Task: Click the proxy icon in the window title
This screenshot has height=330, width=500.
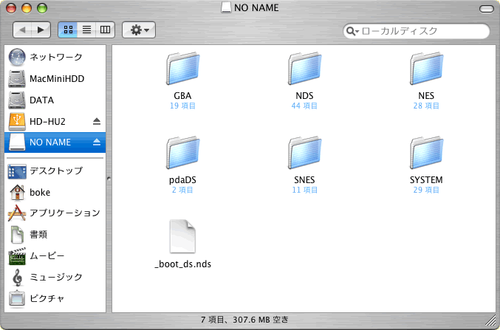Action: tap(226, 7)
